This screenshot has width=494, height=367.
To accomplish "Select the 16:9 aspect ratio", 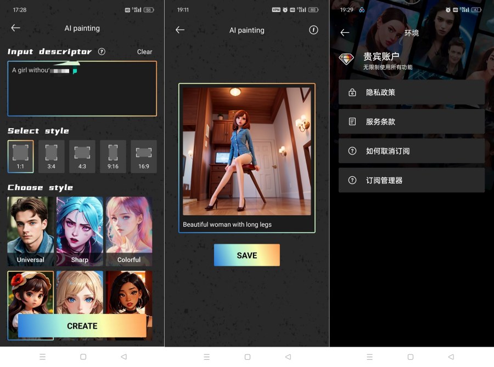I will point(144,156).
